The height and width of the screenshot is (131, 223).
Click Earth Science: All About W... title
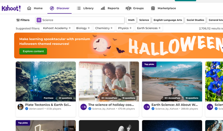175,105
